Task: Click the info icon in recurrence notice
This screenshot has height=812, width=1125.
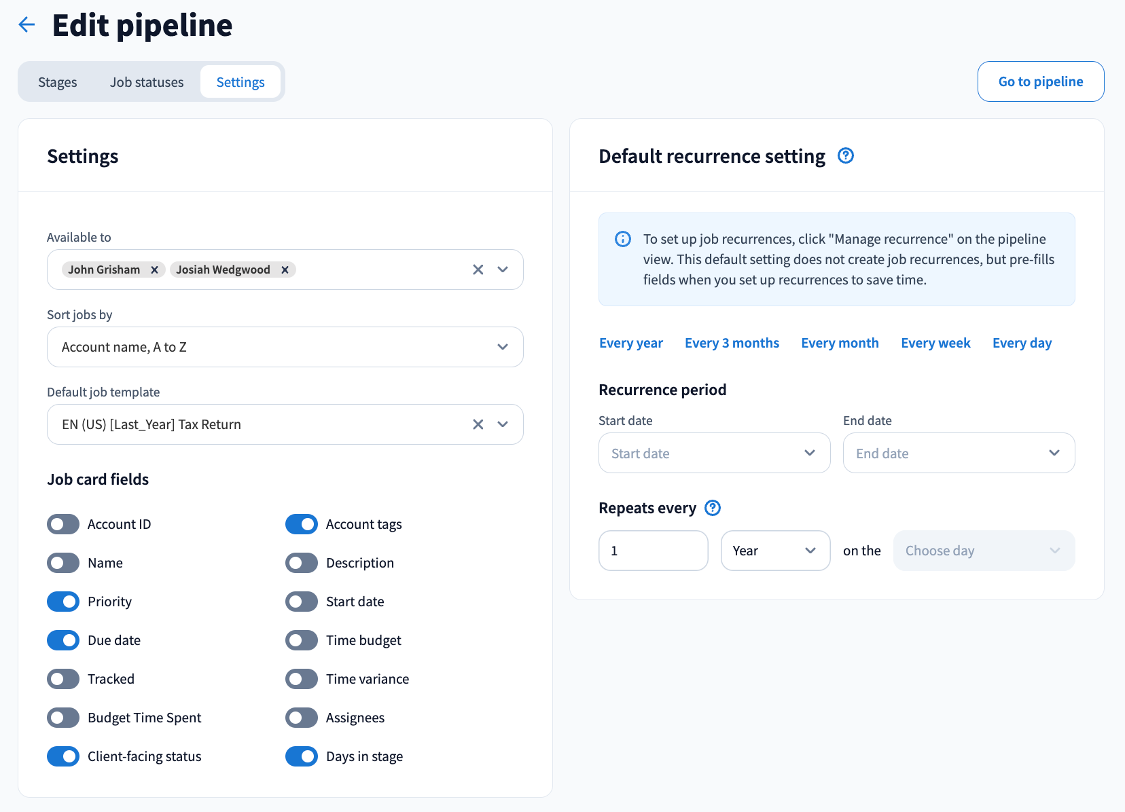Action: click(622, 239)
